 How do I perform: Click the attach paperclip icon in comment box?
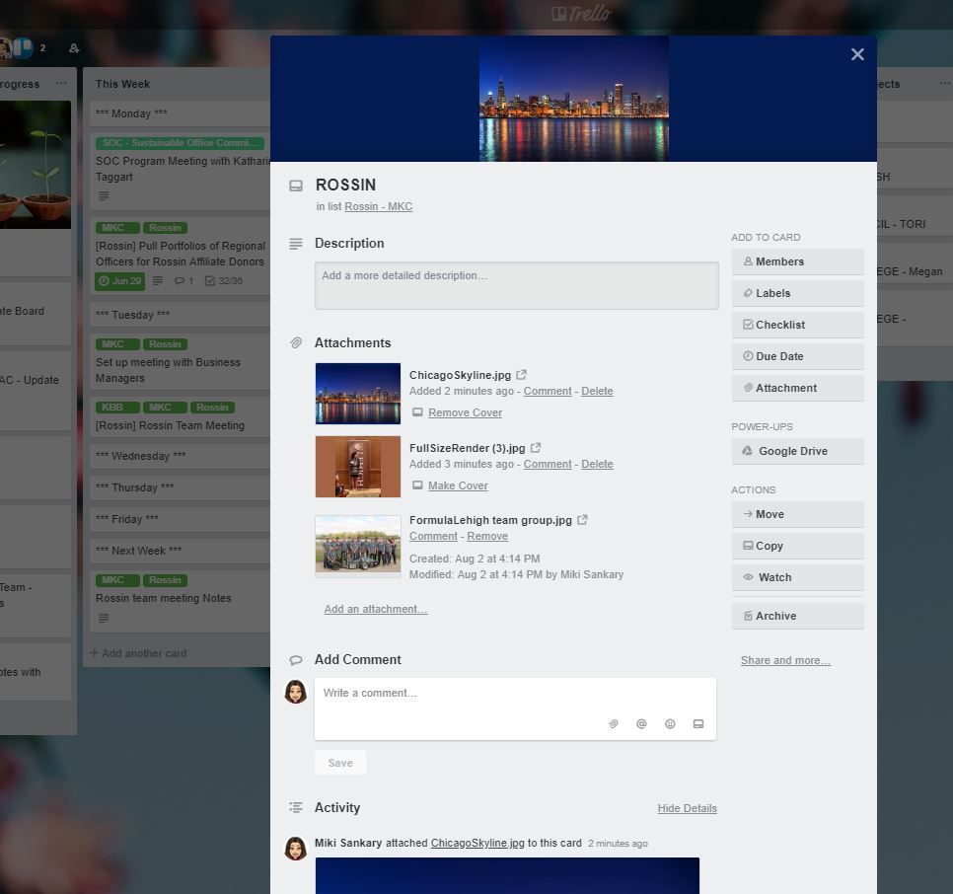tap(614, 724)
